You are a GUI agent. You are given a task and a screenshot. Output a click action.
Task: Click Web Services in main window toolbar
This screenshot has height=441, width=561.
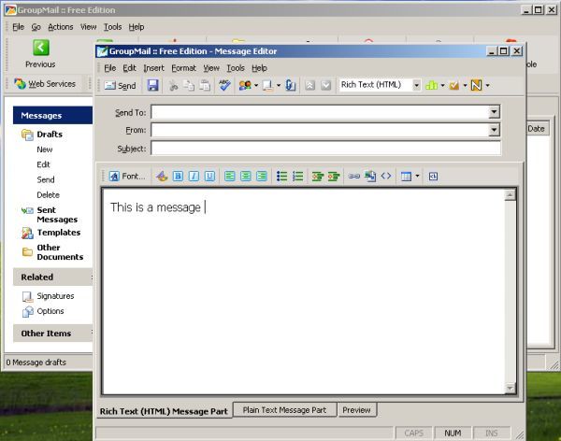45,84
